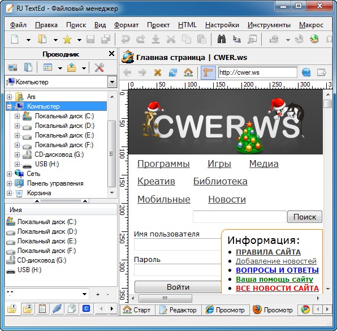
Task: Click the Поиск button on page
Action: pyautogui.click(x=305, y=217)
